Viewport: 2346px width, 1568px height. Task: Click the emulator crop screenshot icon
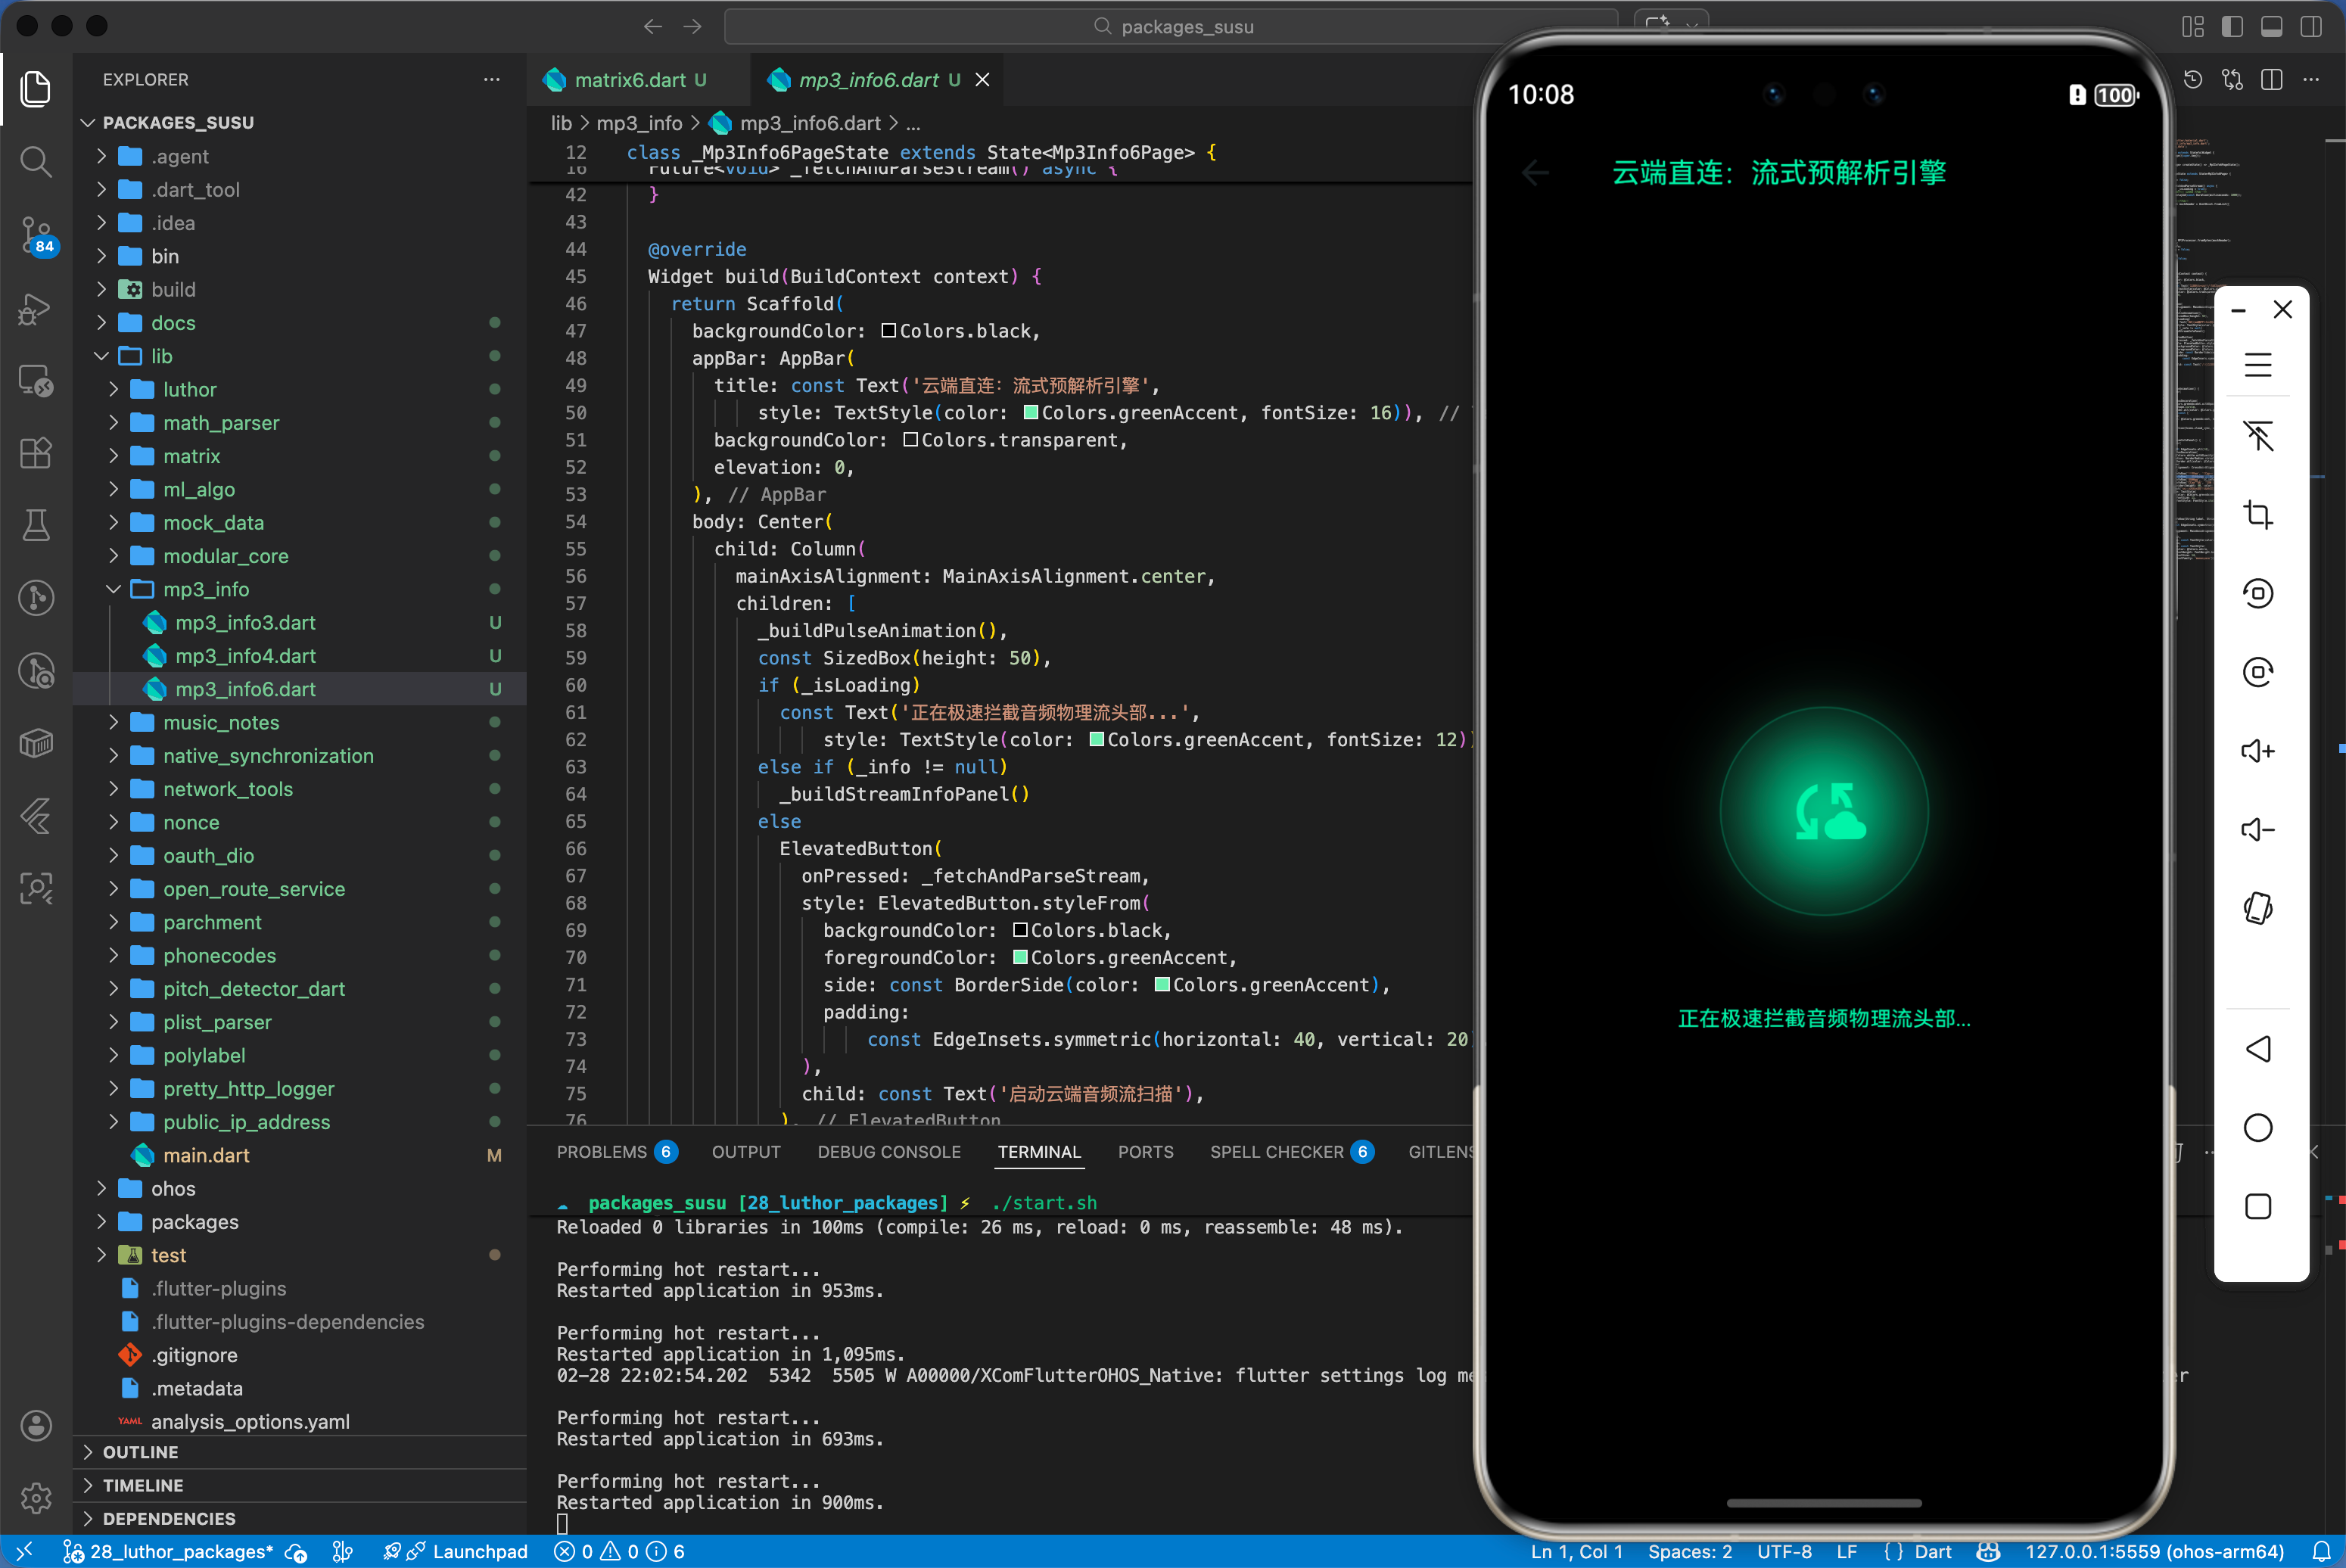(x=2258, y=515)
